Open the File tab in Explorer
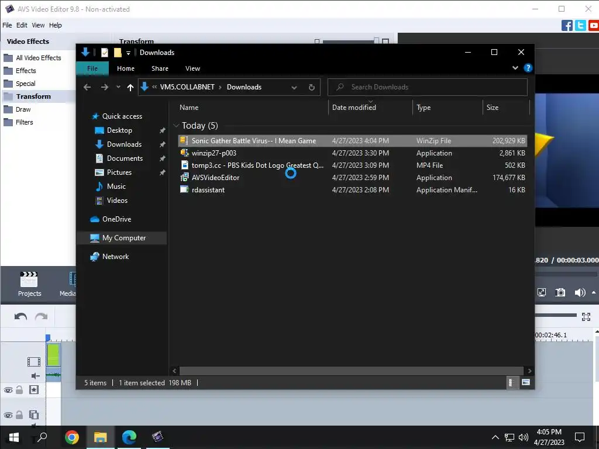 point(92,68)
